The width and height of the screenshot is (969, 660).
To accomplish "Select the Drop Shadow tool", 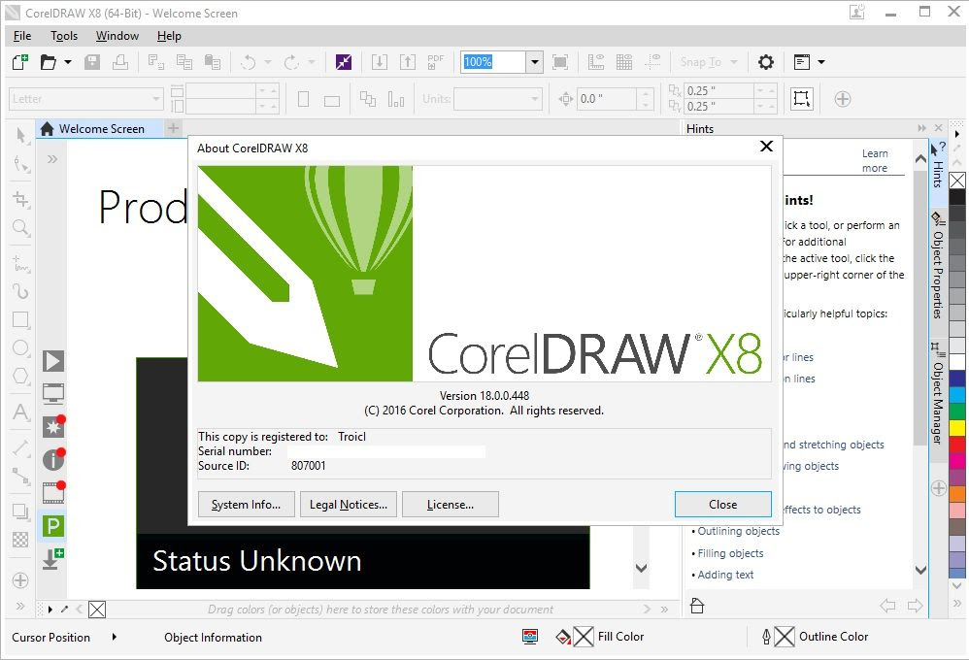I will point(21,511).
